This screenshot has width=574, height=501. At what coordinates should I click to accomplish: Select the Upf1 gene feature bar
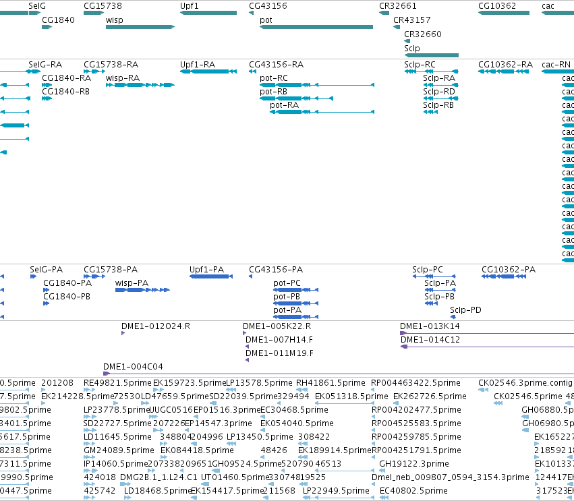[208, 13]
